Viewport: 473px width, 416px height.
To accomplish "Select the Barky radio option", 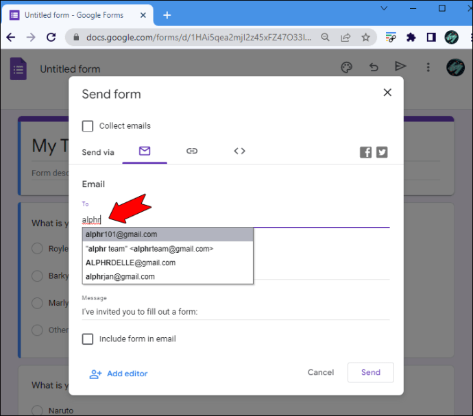I will (x=37, y=276).
